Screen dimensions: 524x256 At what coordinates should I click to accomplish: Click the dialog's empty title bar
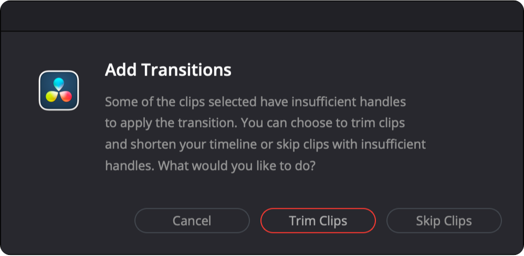point(261,16)
